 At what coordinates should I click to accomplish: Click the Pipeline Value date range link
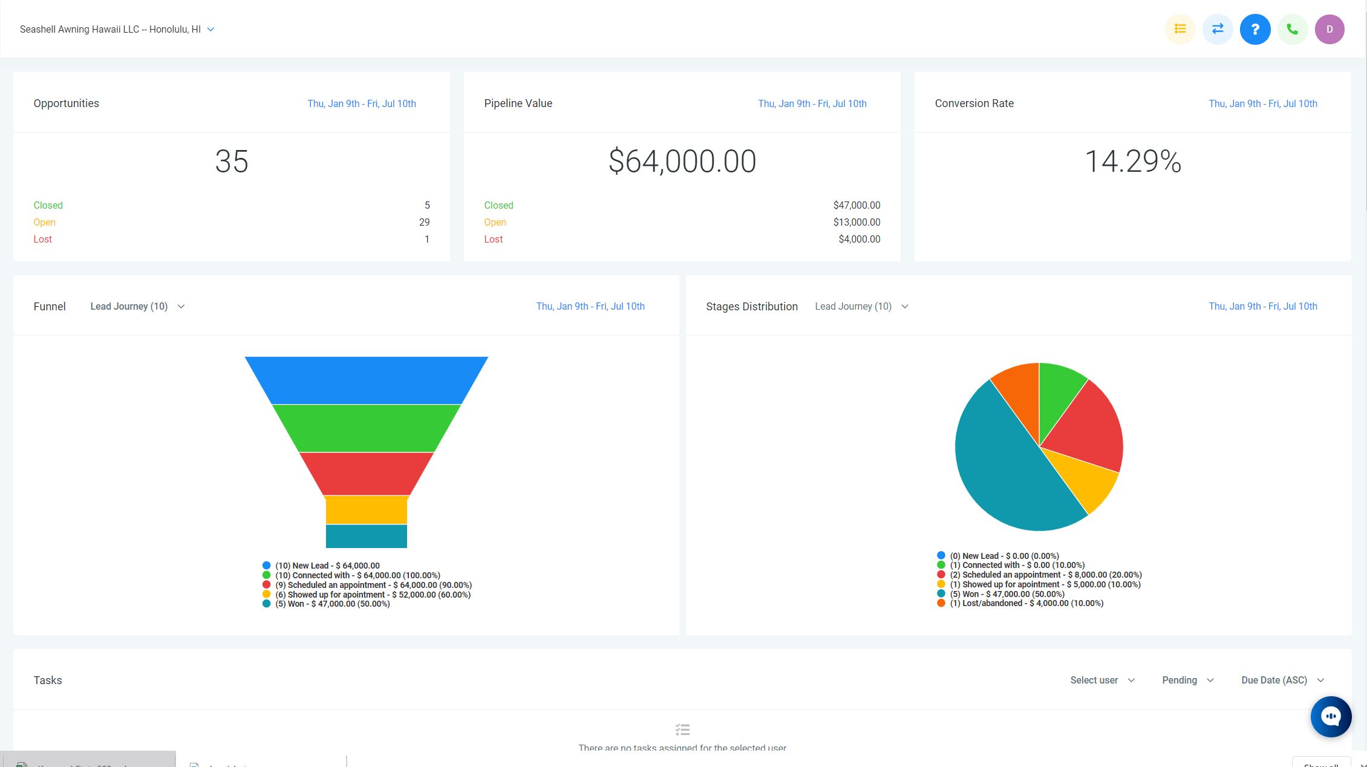[812, 103]
